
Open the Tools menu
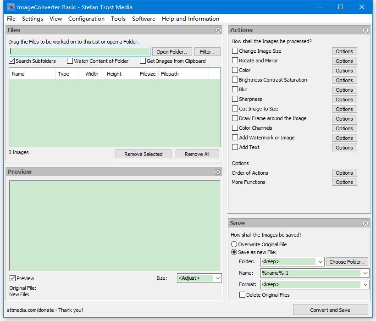(118, 19)
